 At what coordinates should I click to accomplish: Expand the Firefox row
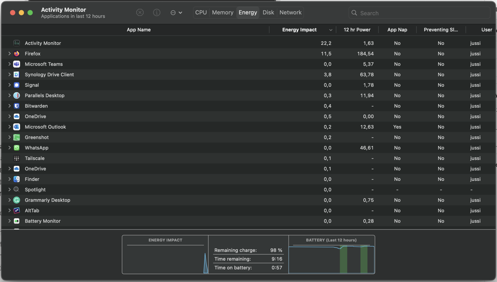9,54
